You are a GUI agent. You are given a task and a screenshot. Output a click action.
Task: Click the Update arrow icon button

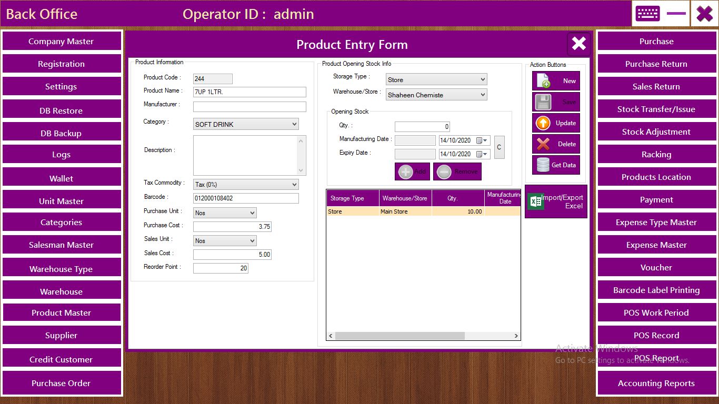(556, 123)
